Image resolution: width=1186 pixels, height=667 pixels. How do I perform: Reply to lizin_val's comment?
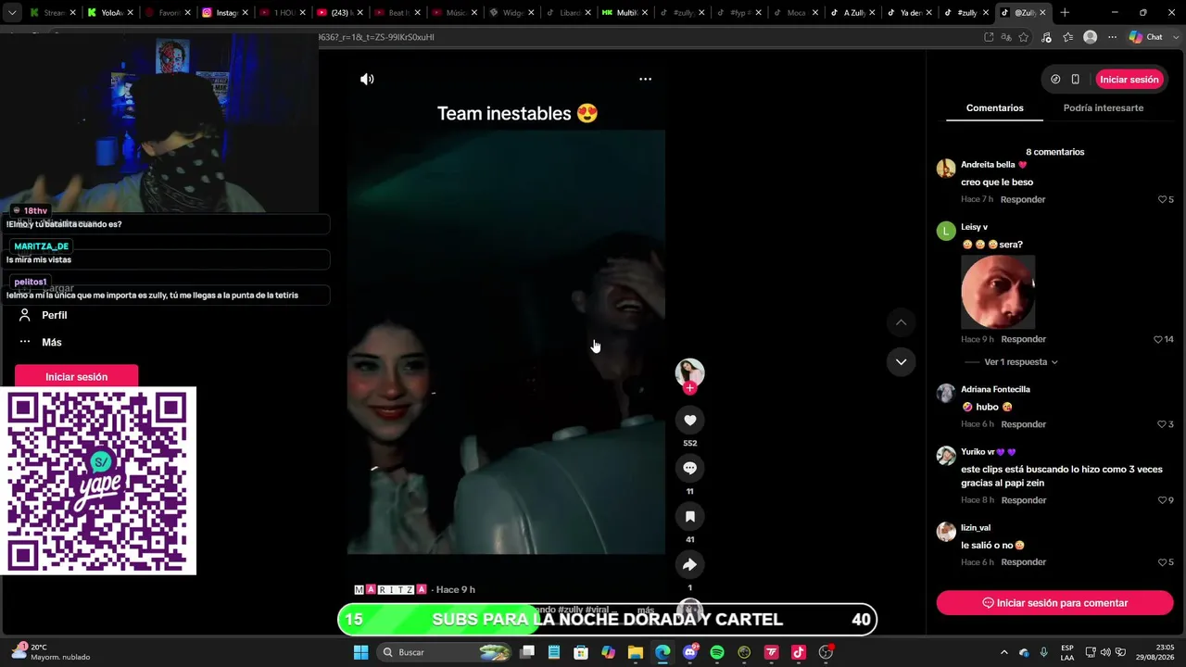(x=1023, y=563)
